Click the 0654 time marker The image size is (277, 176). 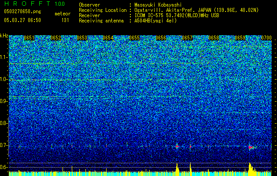[108, 38]
